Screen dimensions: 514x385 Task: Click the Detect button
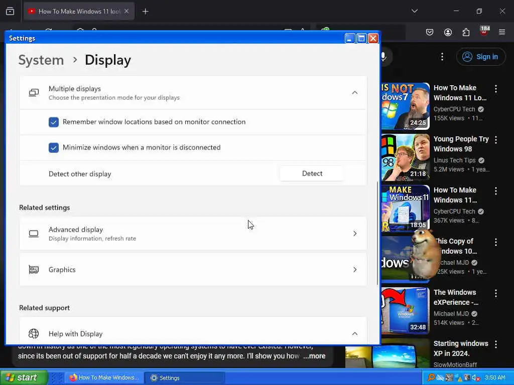[312, 173]
